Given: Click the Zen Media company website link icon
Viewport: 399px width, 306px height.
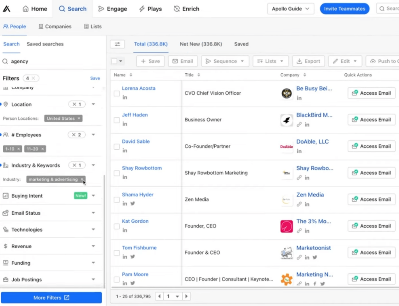Looking at the screenshot, I should [x=299, y=204].
